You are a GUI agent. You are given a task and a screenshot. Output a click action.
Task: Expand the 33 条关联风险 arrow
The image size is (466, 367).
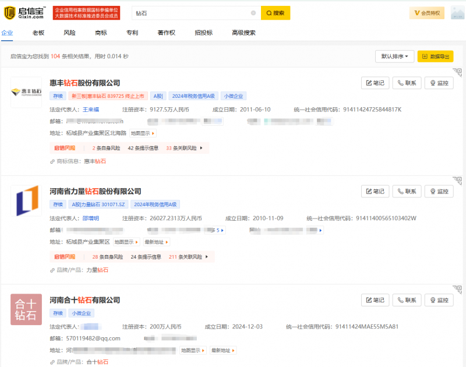click(x=201, y=148)
